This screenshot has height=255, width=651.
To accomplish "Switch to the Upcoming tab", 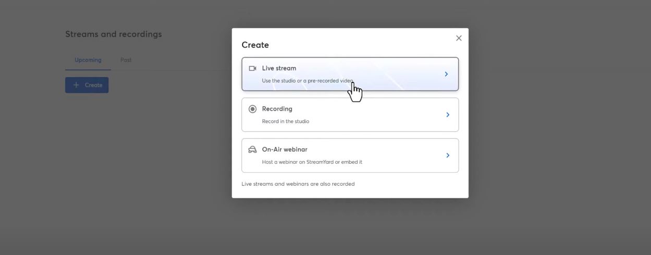I will click(x=88, y=60).
